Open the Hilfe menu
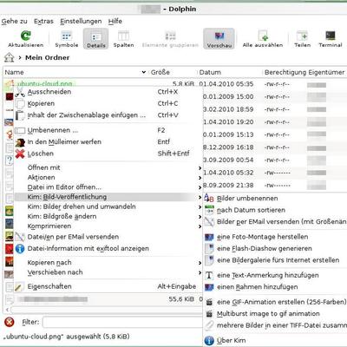The width and height of the screenshot is (347, 347). coord(115,21)
